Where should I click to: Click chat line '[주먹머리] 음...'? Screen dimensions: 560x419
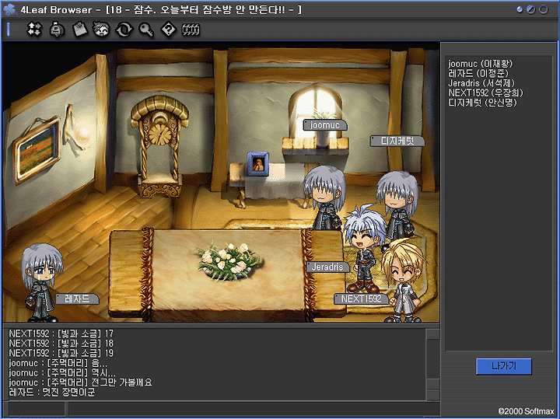click(x=58, y=362)
